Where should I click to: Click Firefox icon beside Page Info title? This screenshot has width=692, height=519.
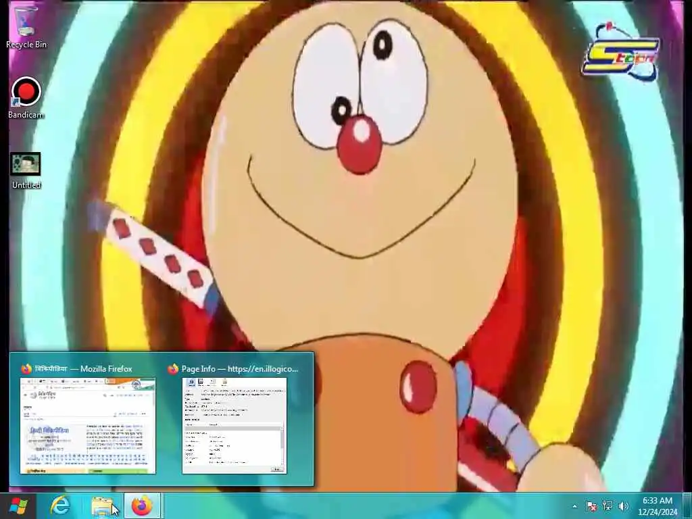pos(172,368)
